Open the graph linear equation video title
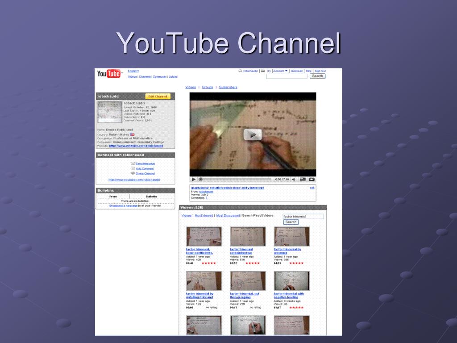Image resolution: width=457 pixels, height=343 pixels. 227,188
